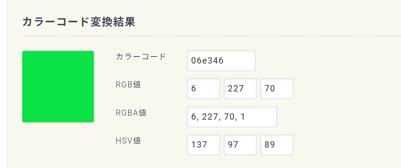Click the RGBA値 label text
Viewport: 401px width, 168px height.
click(131, 113)
